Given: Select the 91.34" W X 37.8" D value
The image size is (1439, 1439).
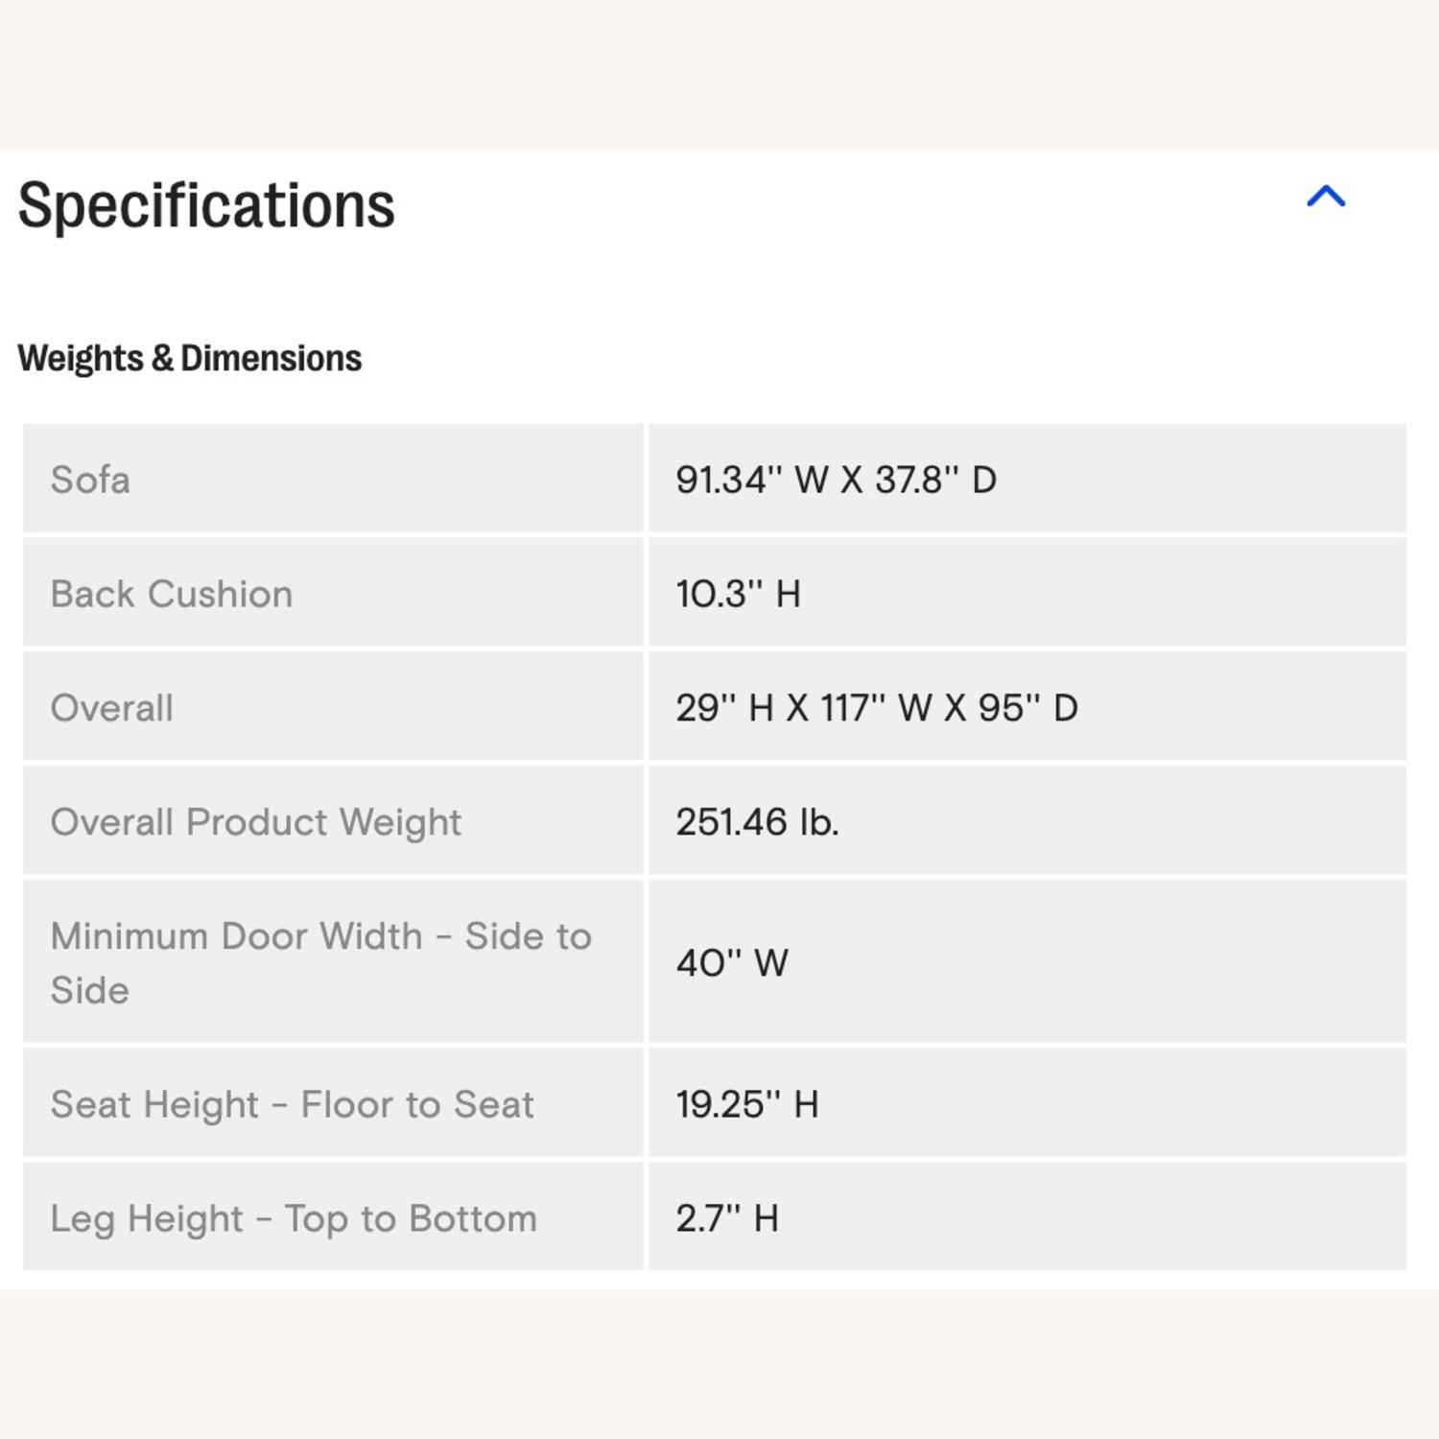Looking at the screenshot, I should [x=836, y=480].
